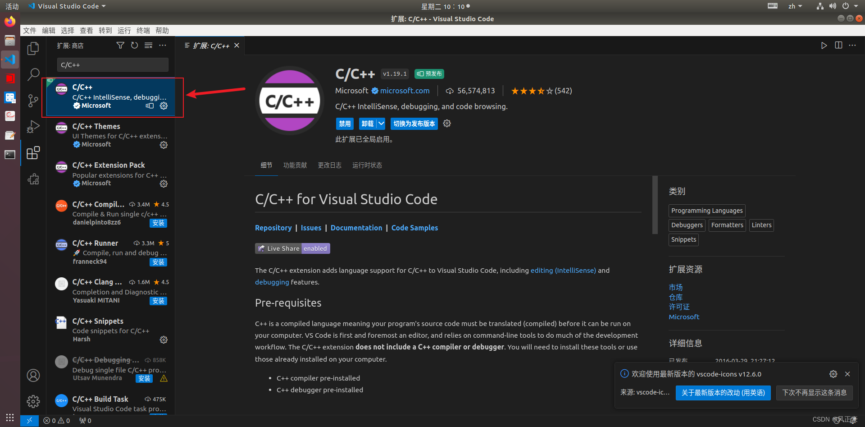The image size is (865, 427).
Task: Open the extensions filter dropdown
Action: tap(120, 45)
